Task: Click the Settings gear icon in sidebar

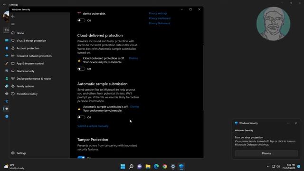Action: point(13,153)
